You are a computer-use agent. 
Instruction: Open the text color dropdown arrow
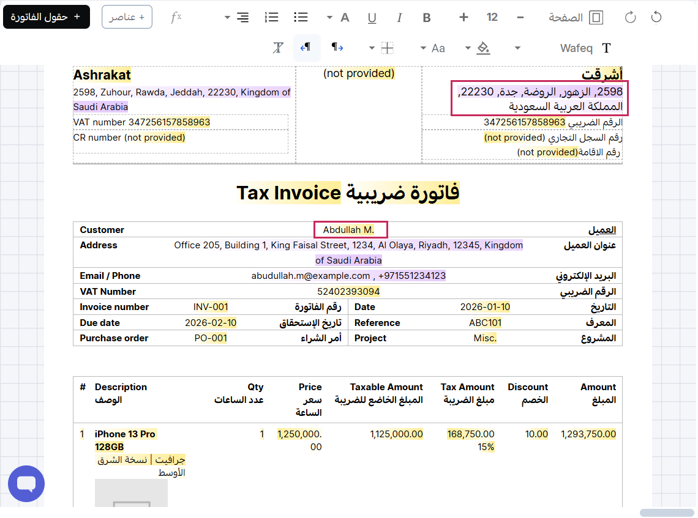tap(329, 17)
